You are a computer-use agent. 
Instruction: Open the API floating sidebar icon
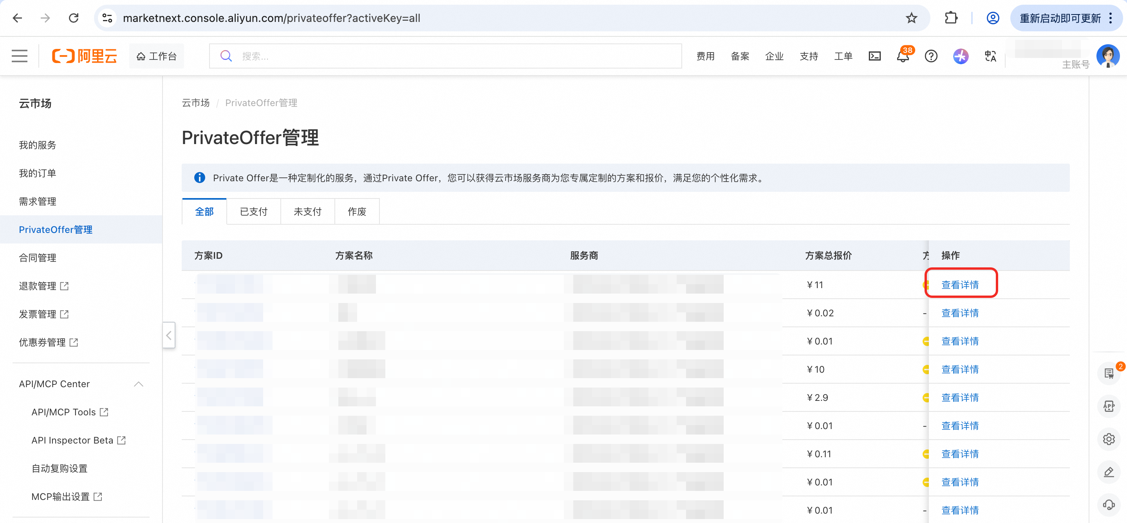[1108, 406]
